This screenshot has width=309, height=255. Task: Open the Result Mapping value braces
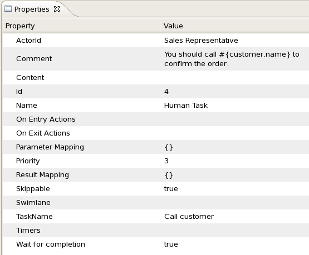tap(169, 175)
